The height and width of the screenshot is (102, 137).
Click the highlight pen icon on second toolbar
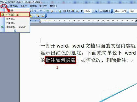(31, 16)
